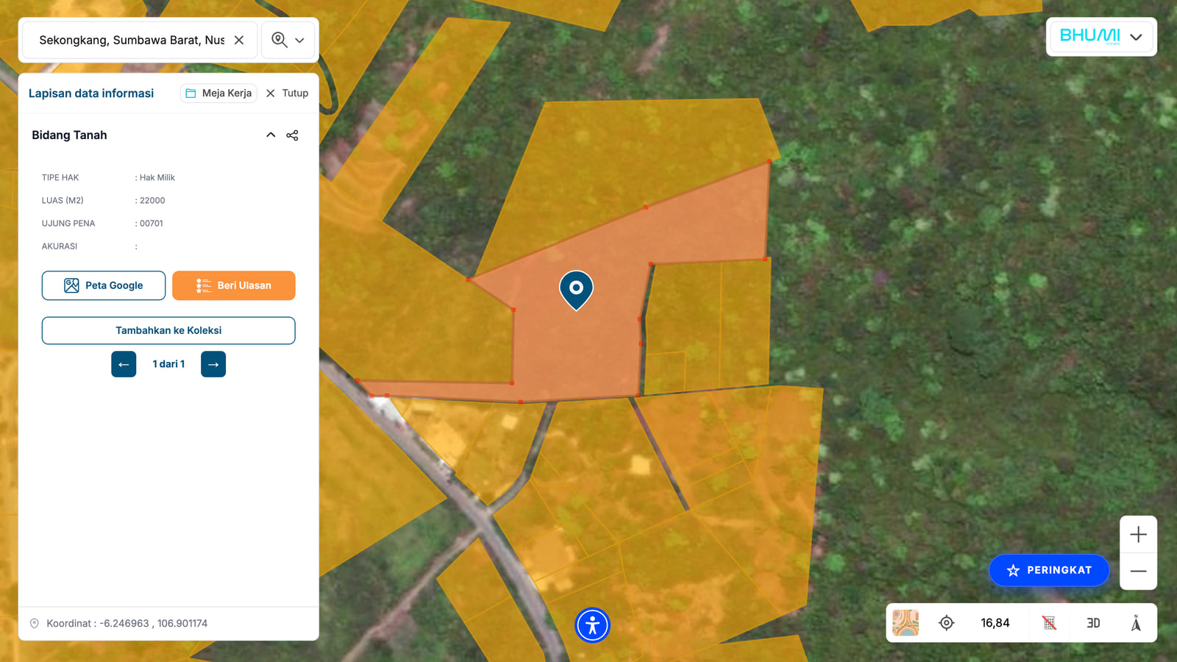Reset north with compass arrow icon
Screen dimensions: 1177x662
click(x=1136, y=623)
